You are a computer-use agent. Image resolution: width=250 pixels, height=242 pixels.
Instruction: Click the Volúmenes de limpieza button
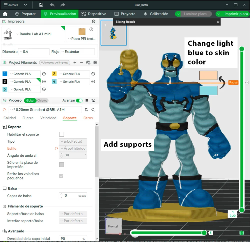(x=55, y=63)
